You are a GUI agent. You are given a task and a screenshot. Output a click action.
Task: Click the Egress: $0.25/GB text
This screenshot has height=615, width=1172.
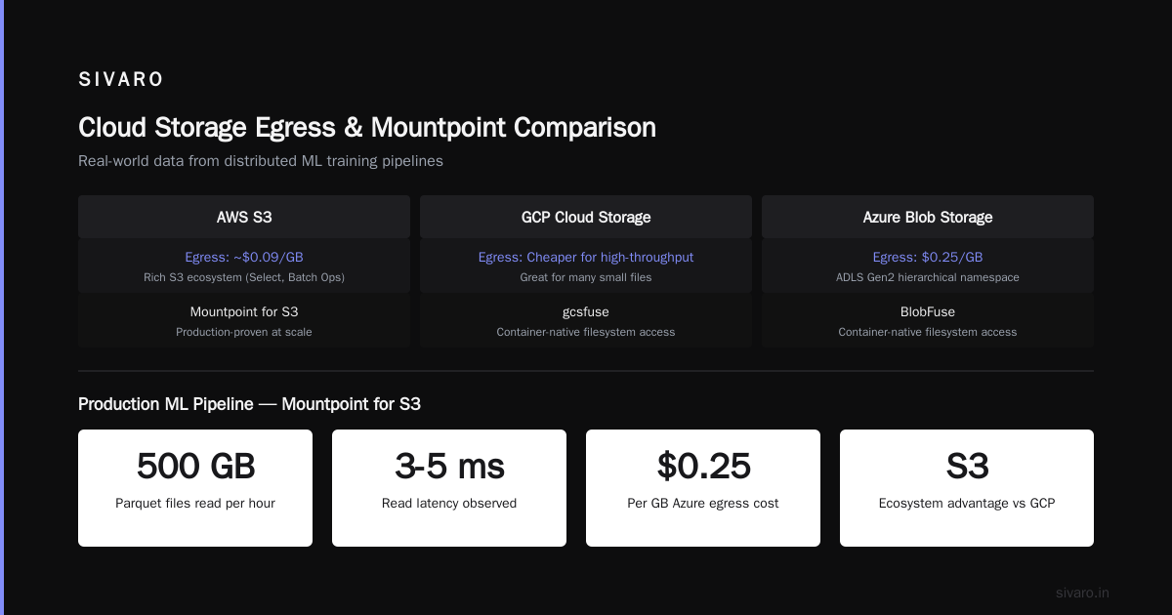tap(928, 258)
